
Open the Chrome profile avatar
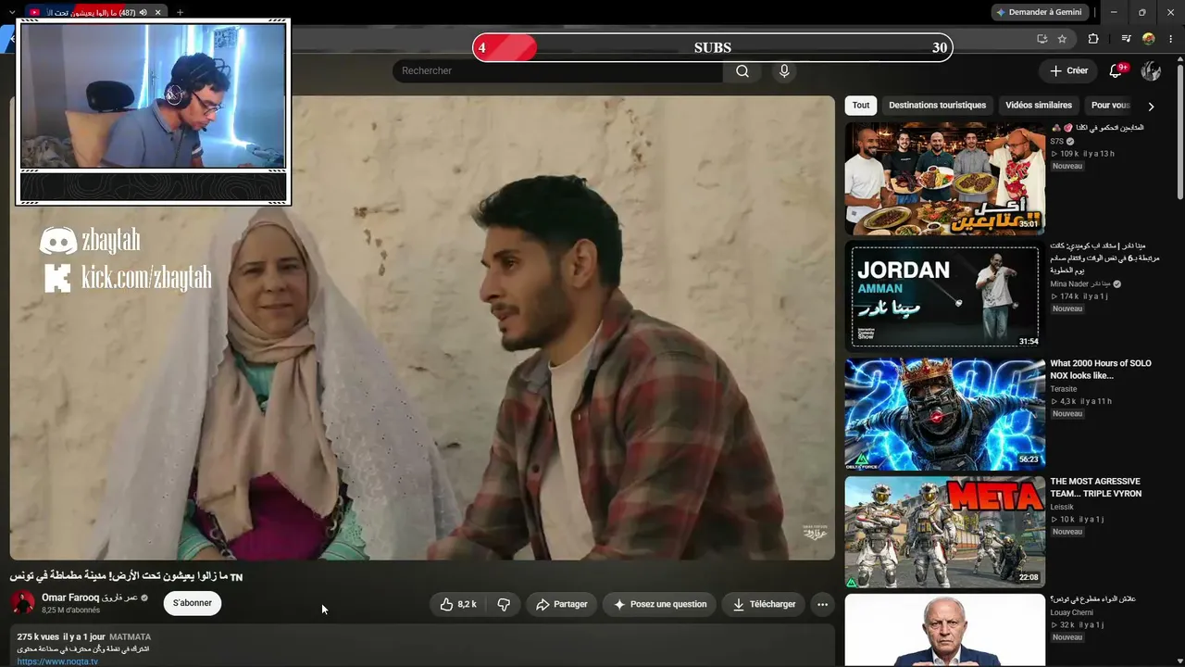[1149, 39]
